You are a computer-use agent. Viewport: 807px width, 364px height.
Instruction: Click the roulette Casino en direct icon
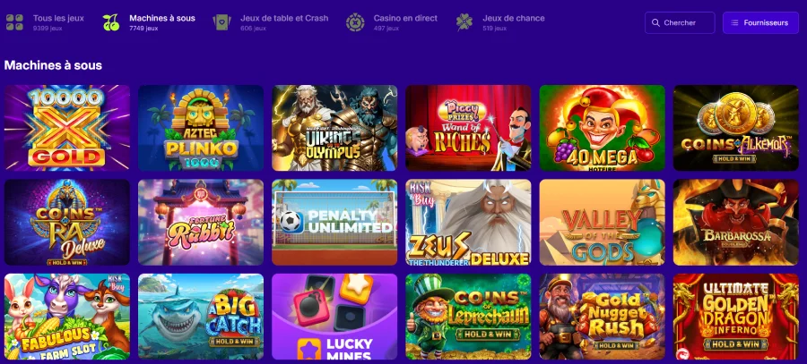tap(355, 22)
